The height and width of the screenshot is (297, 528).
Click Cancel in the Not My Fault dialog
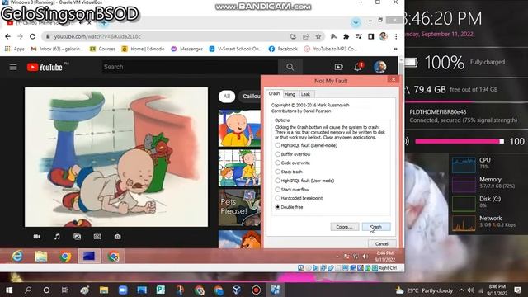point(381,244)
